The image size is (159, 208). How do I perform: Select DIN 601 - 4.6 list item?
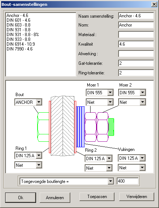click(18, 20)
